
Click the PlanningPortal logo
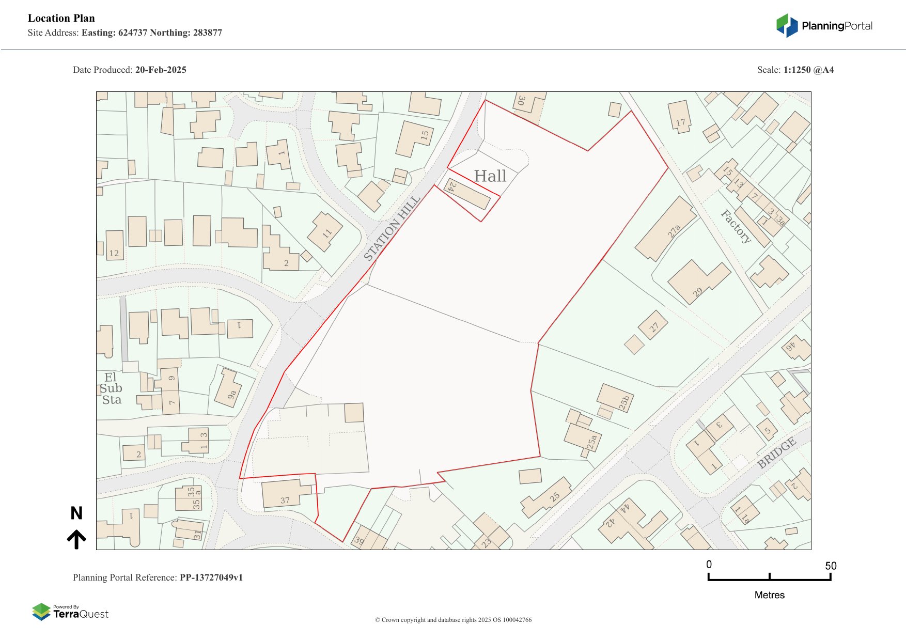click(824, 26)
